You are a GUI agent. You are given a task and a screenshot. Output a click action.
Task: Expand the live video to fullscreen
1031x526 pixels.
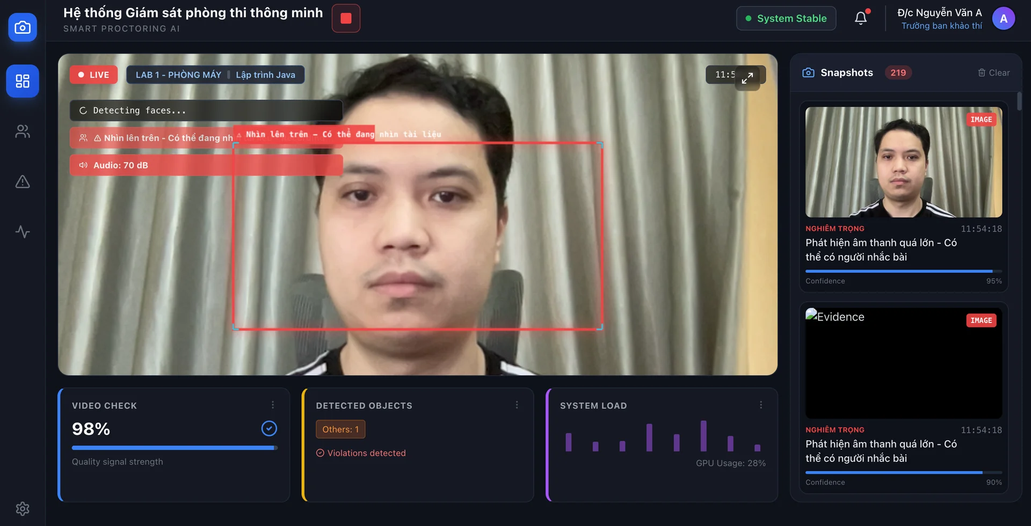tap(747, 78)
